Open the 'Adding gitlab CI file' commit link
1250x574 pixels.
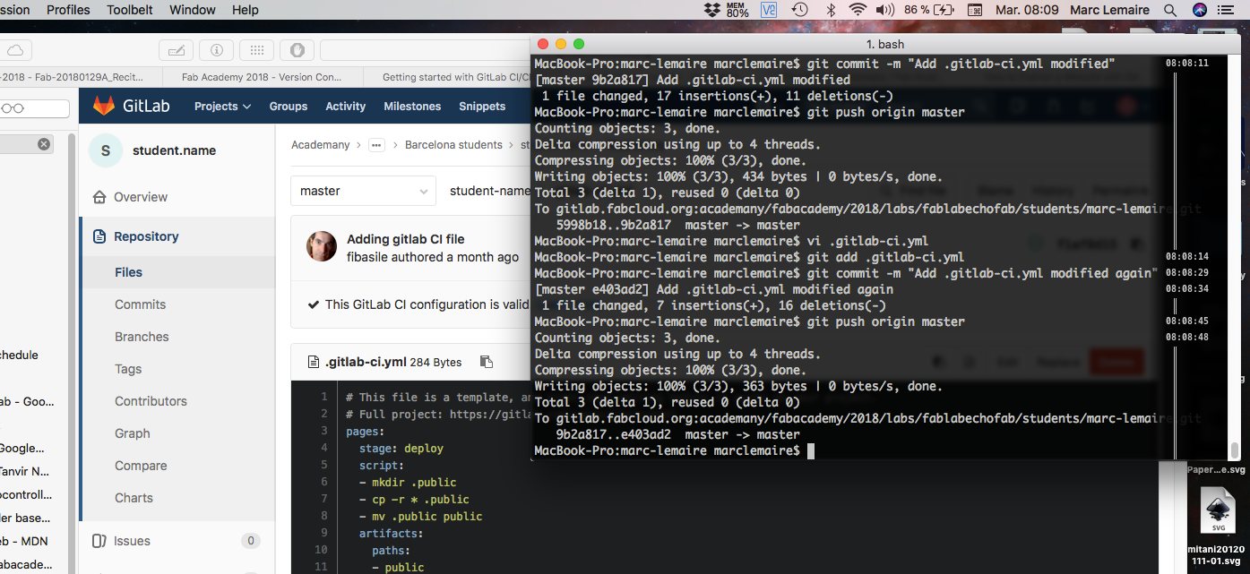point(406,239)
